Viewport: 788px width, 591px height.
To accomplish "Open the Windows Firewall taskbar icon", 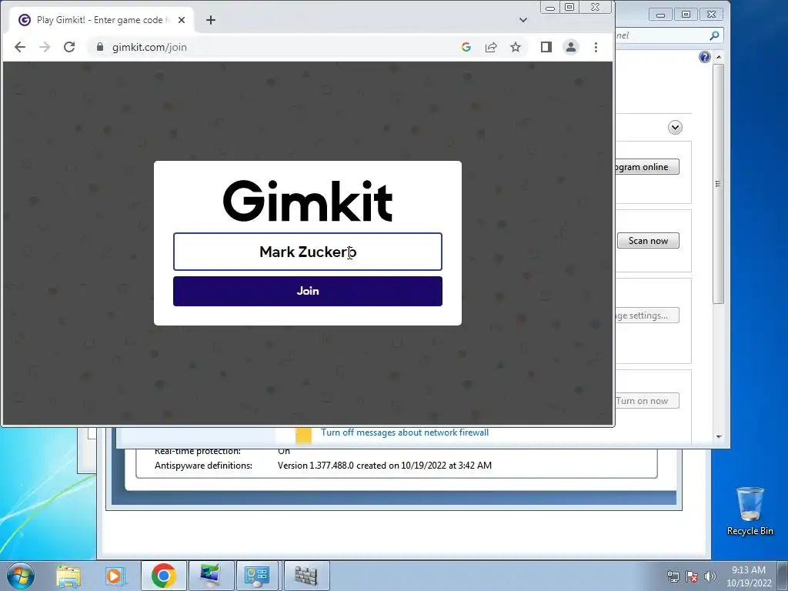I will pyautogui.click(x=306, y=576).
